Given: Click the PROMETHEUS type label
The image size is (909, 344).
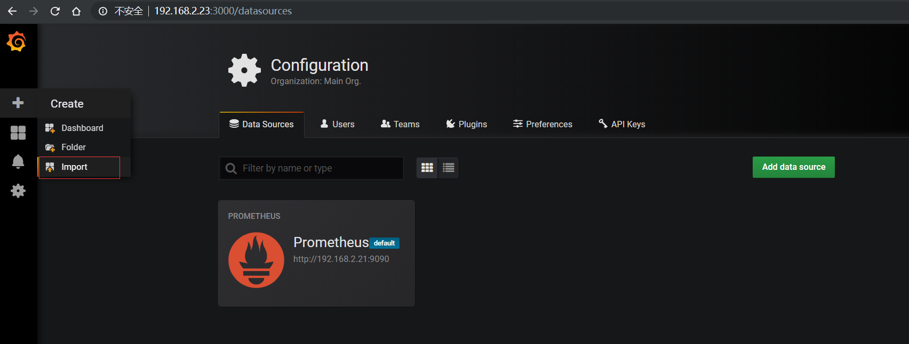Looking at the screenshot, I should 254,216.
